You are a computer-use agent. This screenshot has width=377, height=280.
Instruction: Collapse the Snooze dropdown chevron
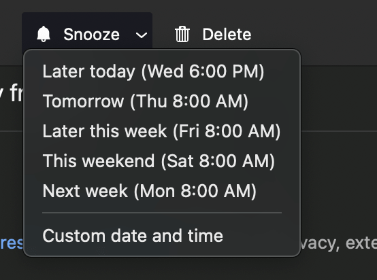pos(142,35)
